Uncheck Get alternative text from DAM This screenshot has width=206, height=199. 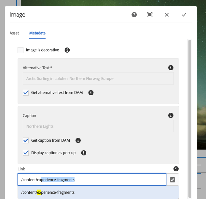click(x=26, y=93)
